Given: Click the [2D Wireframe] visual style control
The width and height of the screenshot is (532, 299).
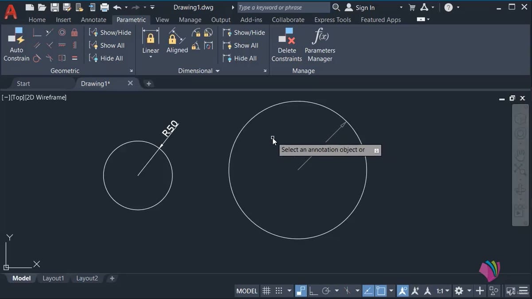Looking at the screenshot, I should pyautogui.click(x=46, y=97).
